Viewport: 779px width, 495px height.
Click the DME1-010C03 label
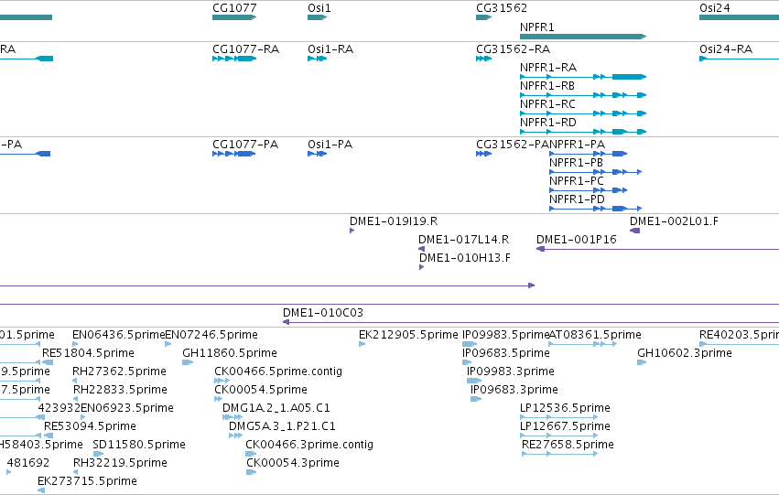pyautogui.click(x=323, y=313)
